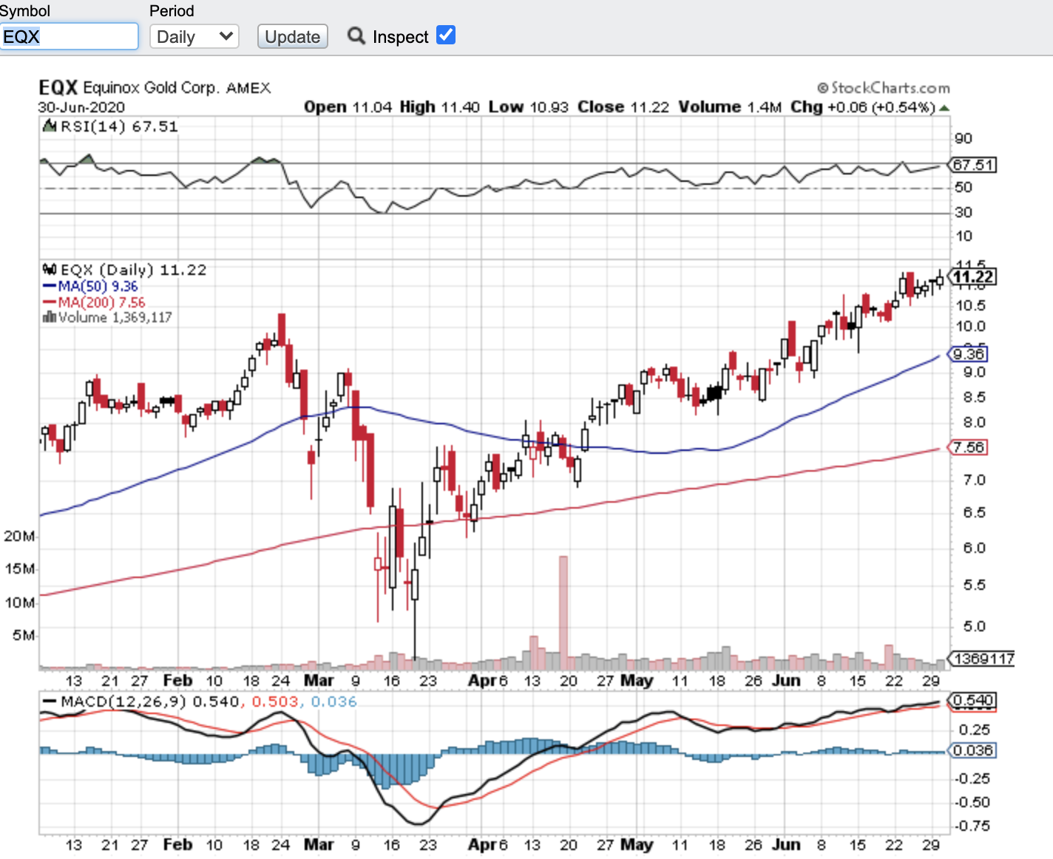1053x859 pixels.
Task: Click the green up-arrow change icon
Action: click(944, 108)
